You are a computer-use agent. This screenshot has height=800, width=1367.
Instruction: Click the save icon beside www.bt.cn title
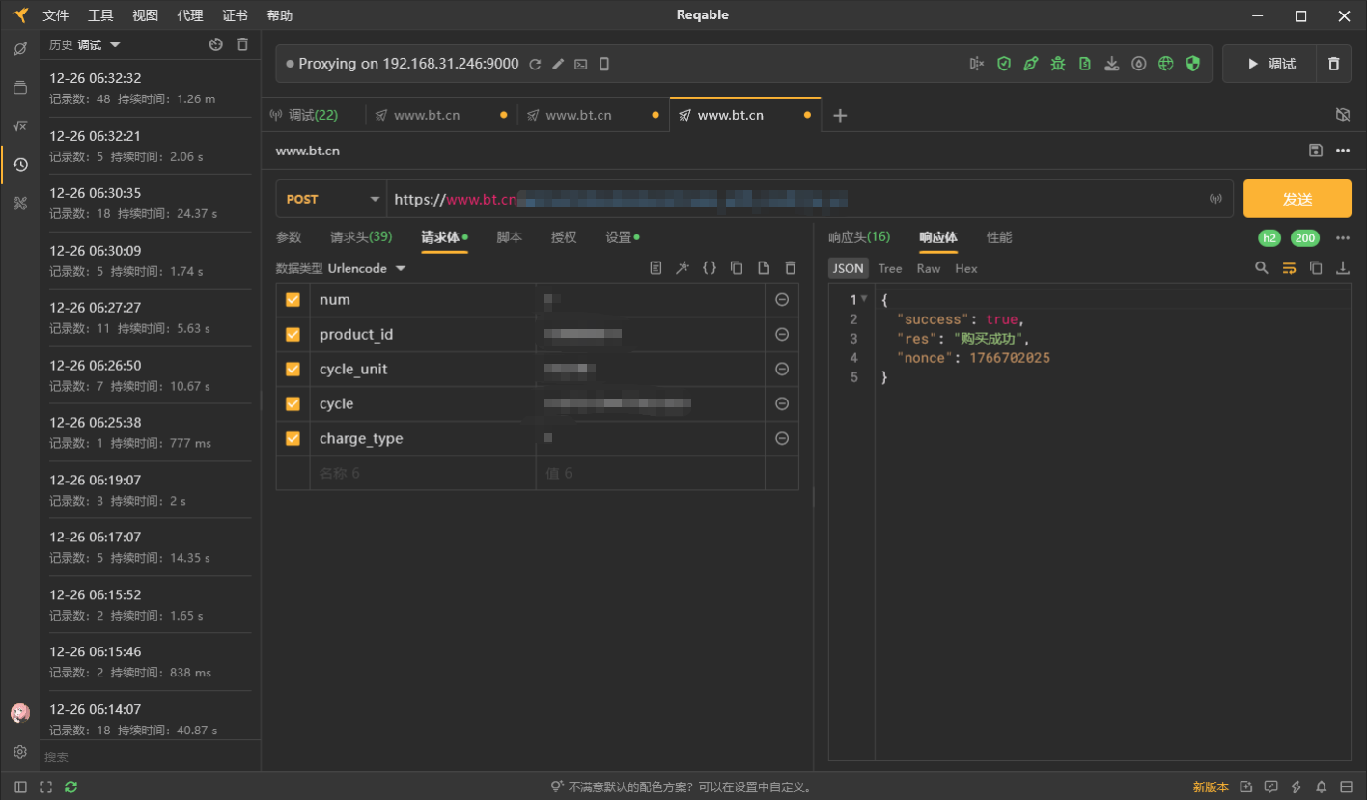(x=1315, y=151)
